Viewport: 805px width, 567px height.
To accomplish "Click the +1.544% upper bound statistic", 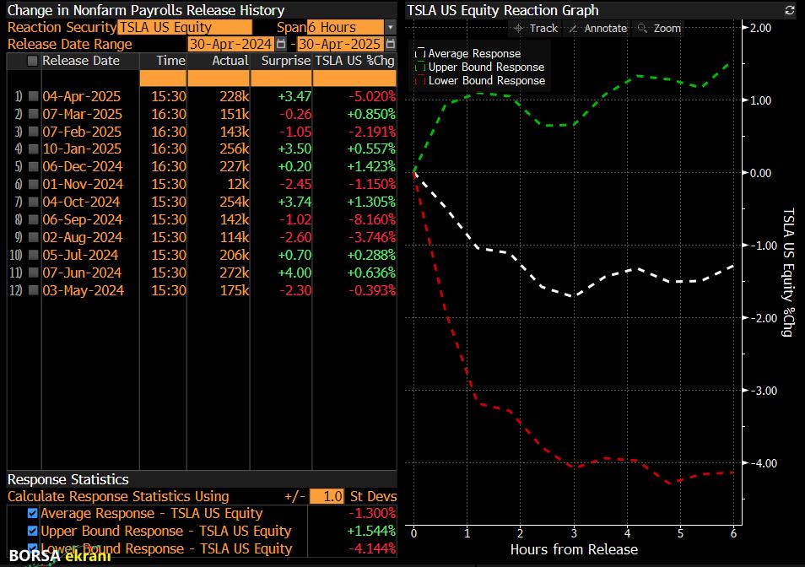I will point(371,531).
